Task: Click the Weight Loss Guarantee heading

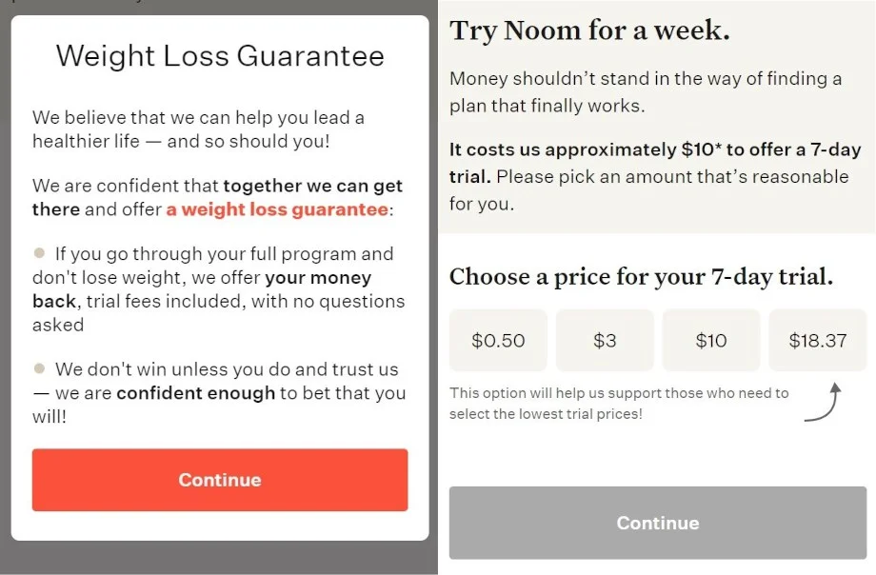Action: (x=219, y=57)
